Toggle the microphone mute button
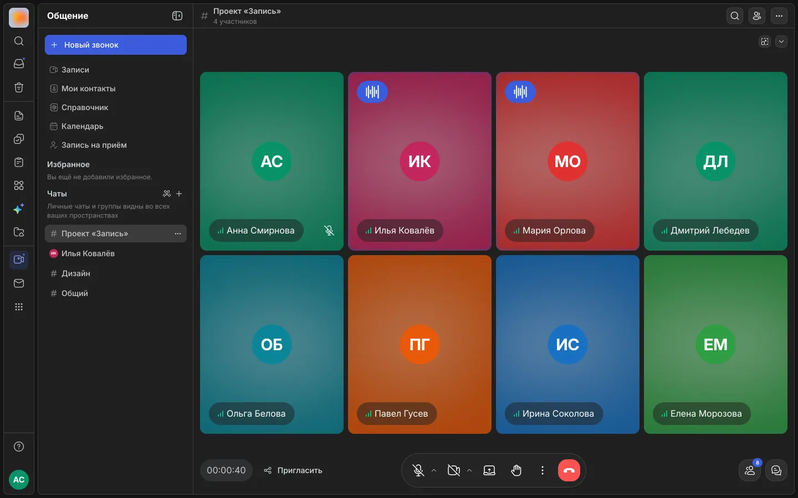This screenshot has height=498, width=798. pos(418,470)
